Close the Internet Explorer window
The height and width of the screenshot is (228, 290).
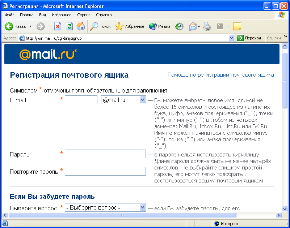pyautogui.click(x=284, y=6)
